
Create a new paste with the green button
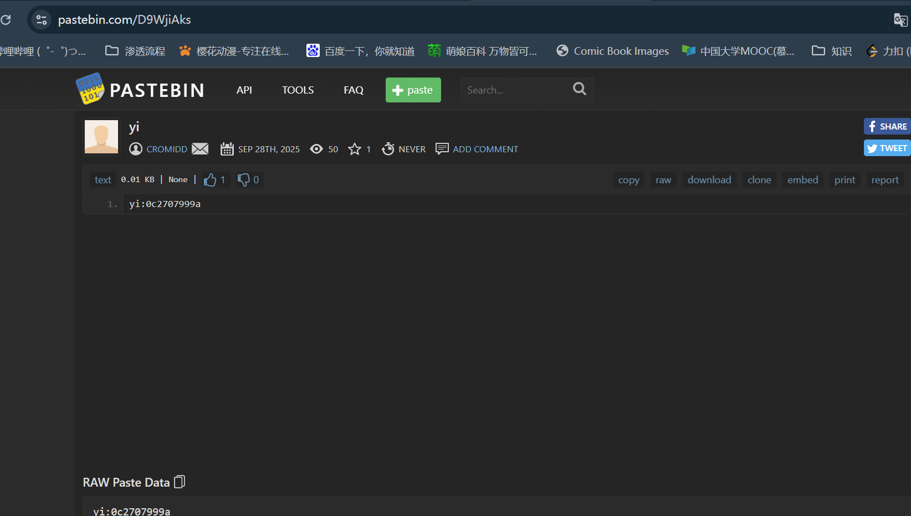coord(413,90)
